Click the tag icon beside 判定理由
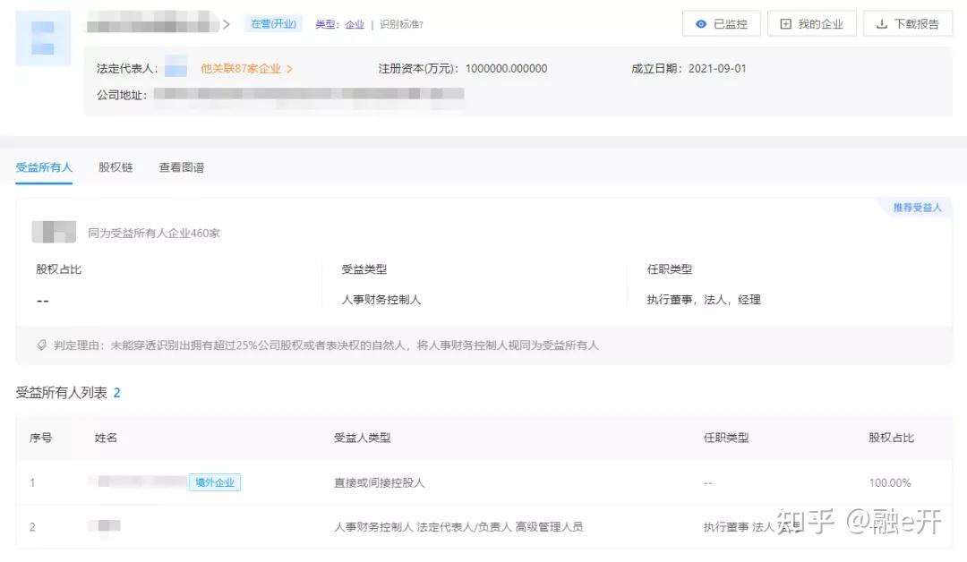The height and width of the screenshot is (562, 967). tap(41, 345)
